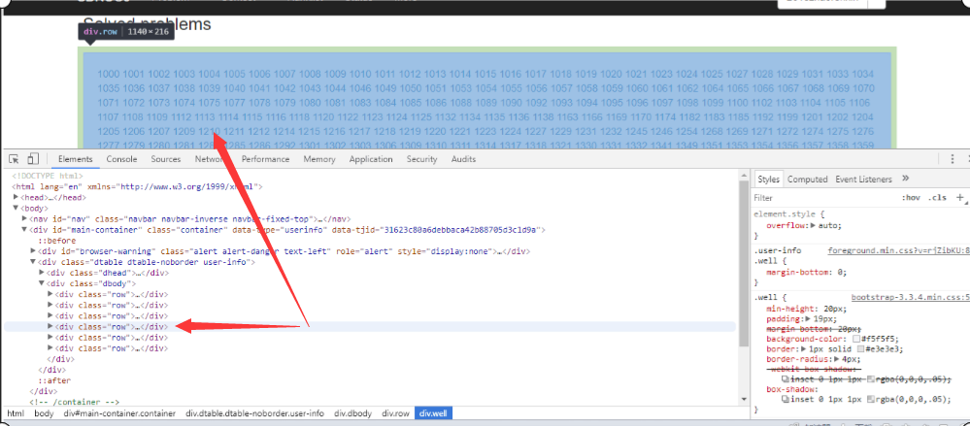
Task: Open the Console tab
Action: tap(122, 159)
